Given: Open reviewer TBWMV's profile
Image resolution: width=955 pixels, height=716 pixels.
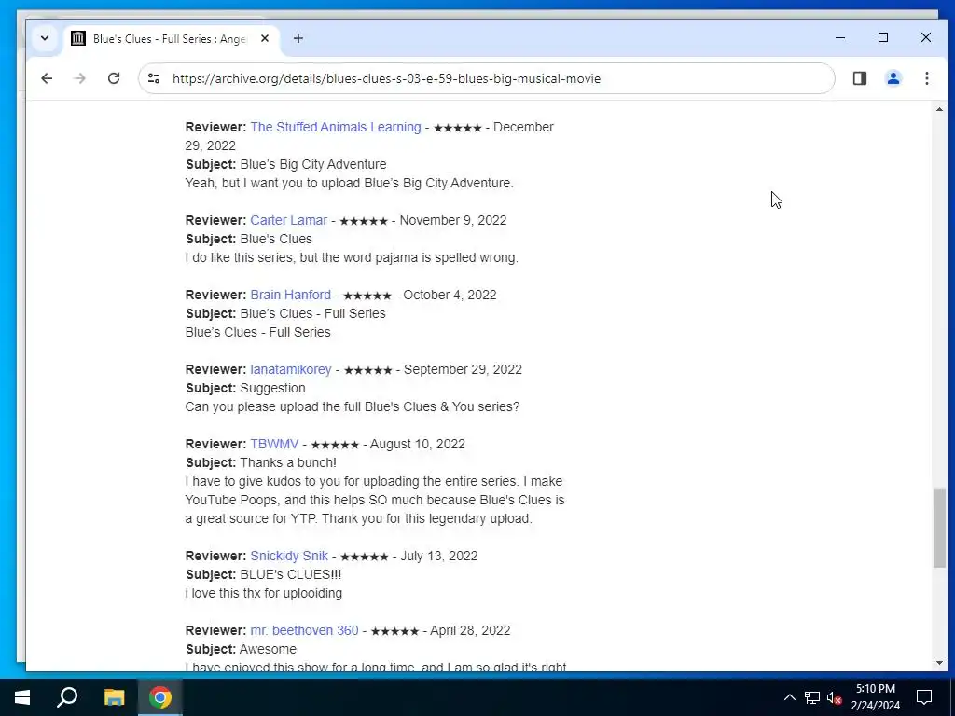Looking at the screenshot, I should (275, 444).
